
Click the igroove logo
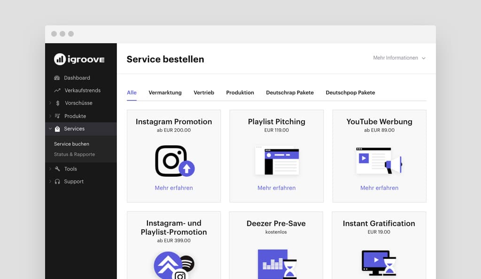point(79,59)
